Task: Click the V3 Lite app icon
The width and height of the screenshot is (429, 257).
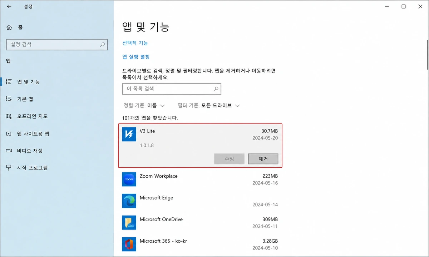Action: [x=129, y=134]
